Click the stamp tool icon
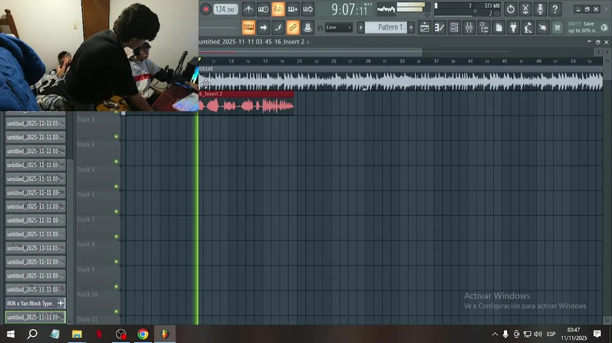The width and height of the screenshot is (612, 343). (x=307, y=28)
